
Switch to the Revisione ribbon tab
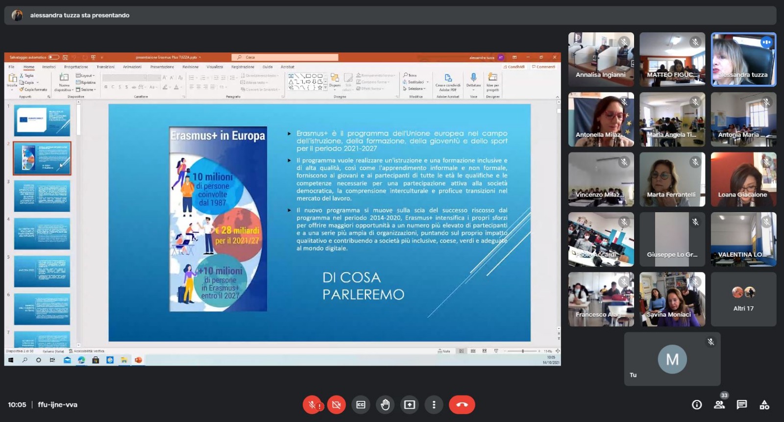(x=191, y=67)
